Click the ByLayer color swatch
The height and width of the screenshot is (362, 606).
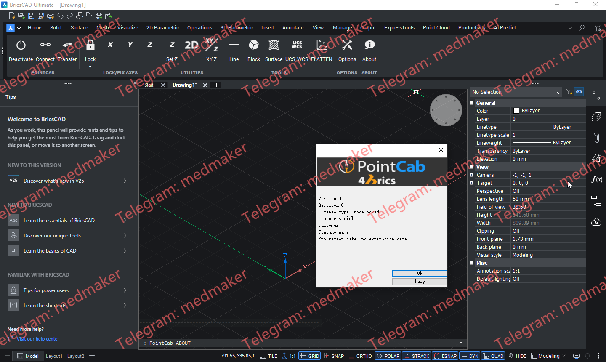517,110
